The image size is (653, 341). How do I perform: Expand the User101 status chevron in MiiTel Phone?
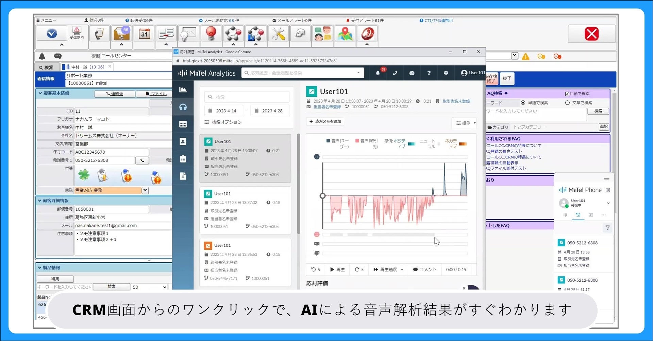[608, 203]
